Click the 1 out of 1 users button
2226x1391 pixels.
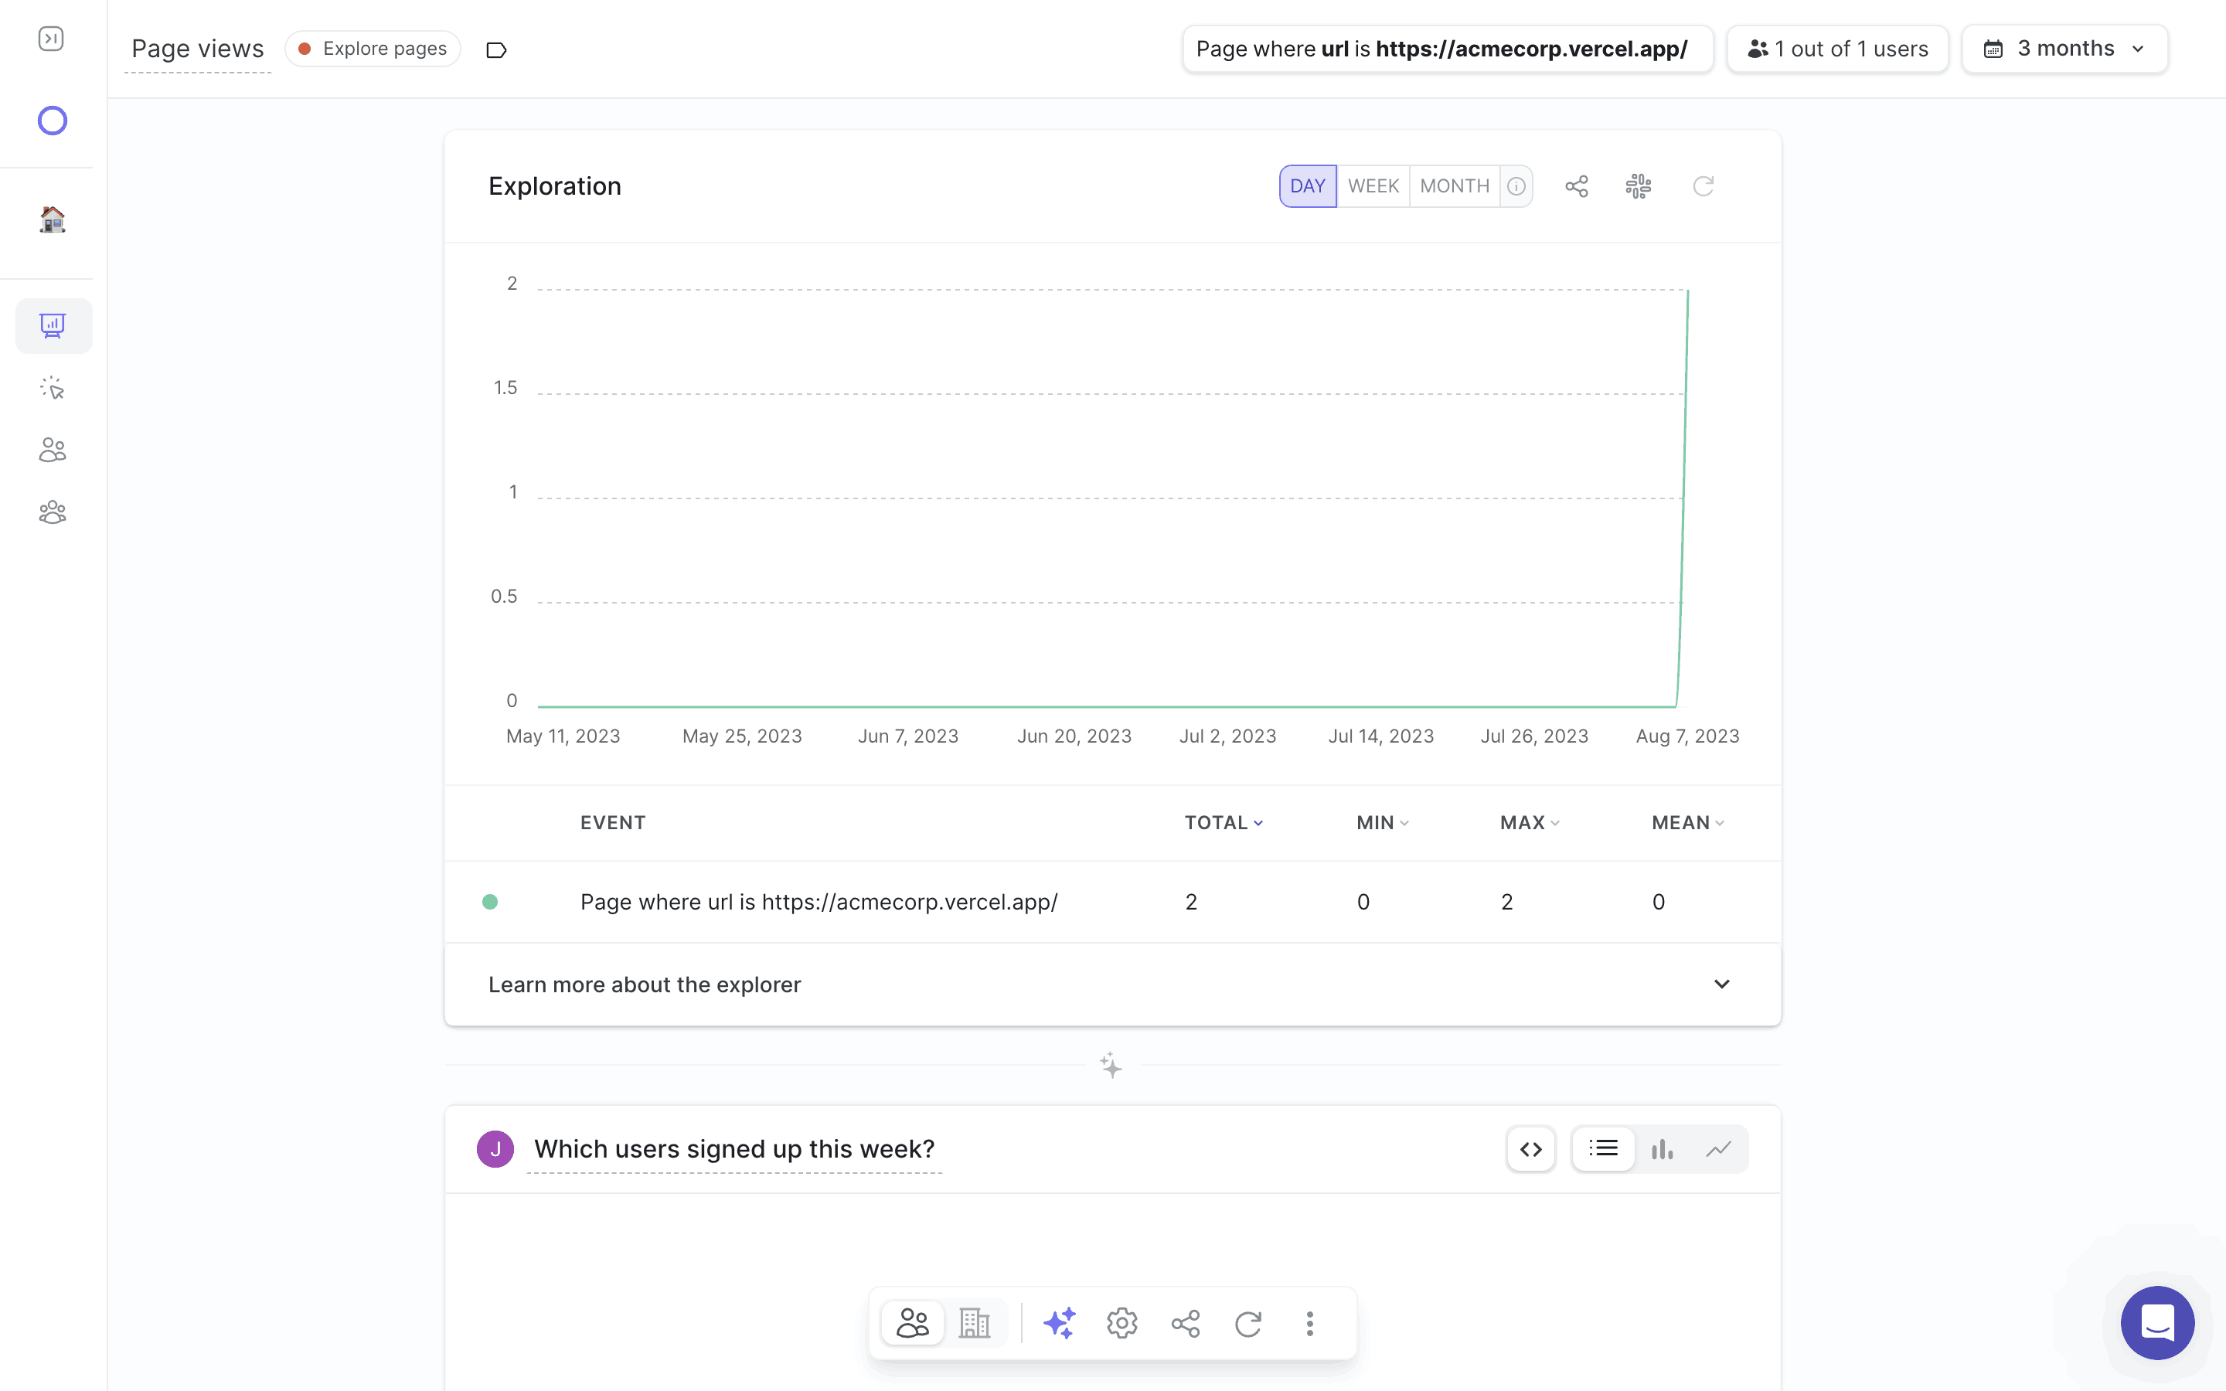pyautogui.click(x=1837, y=49)
